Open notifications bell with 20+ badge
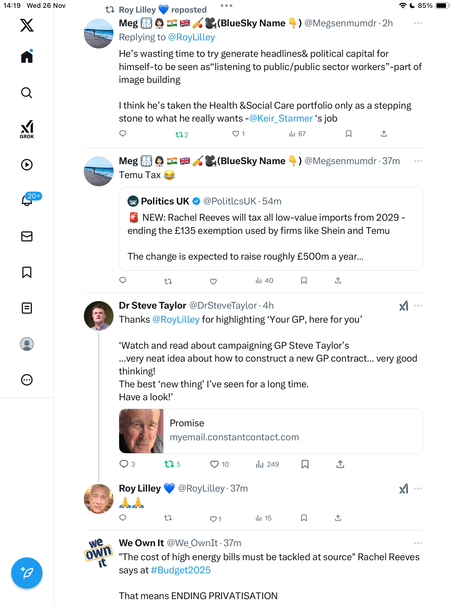Screen dimensions: 453x605 [x=27, y=200]
